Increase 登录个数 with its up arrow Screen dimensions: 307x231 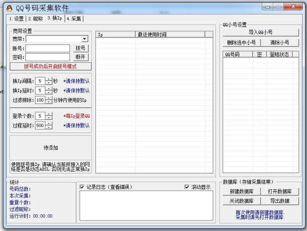48,114
